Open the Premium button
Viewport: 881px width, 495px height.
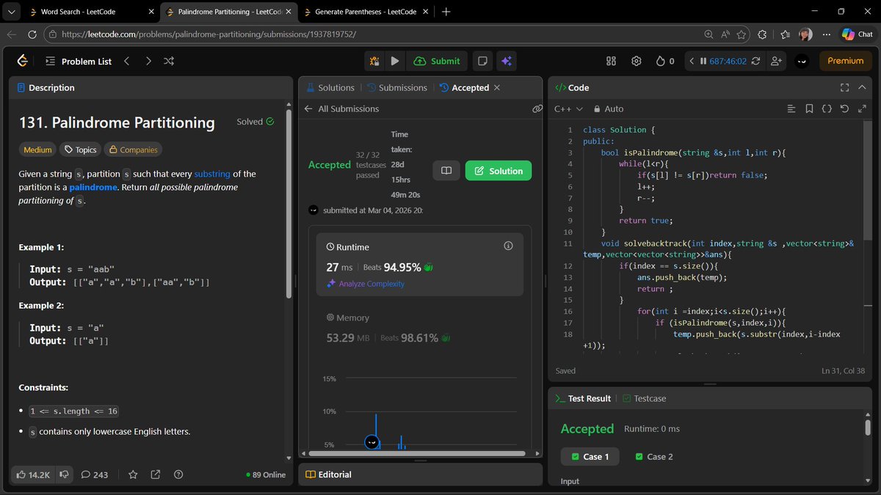[x=846, y=62]
